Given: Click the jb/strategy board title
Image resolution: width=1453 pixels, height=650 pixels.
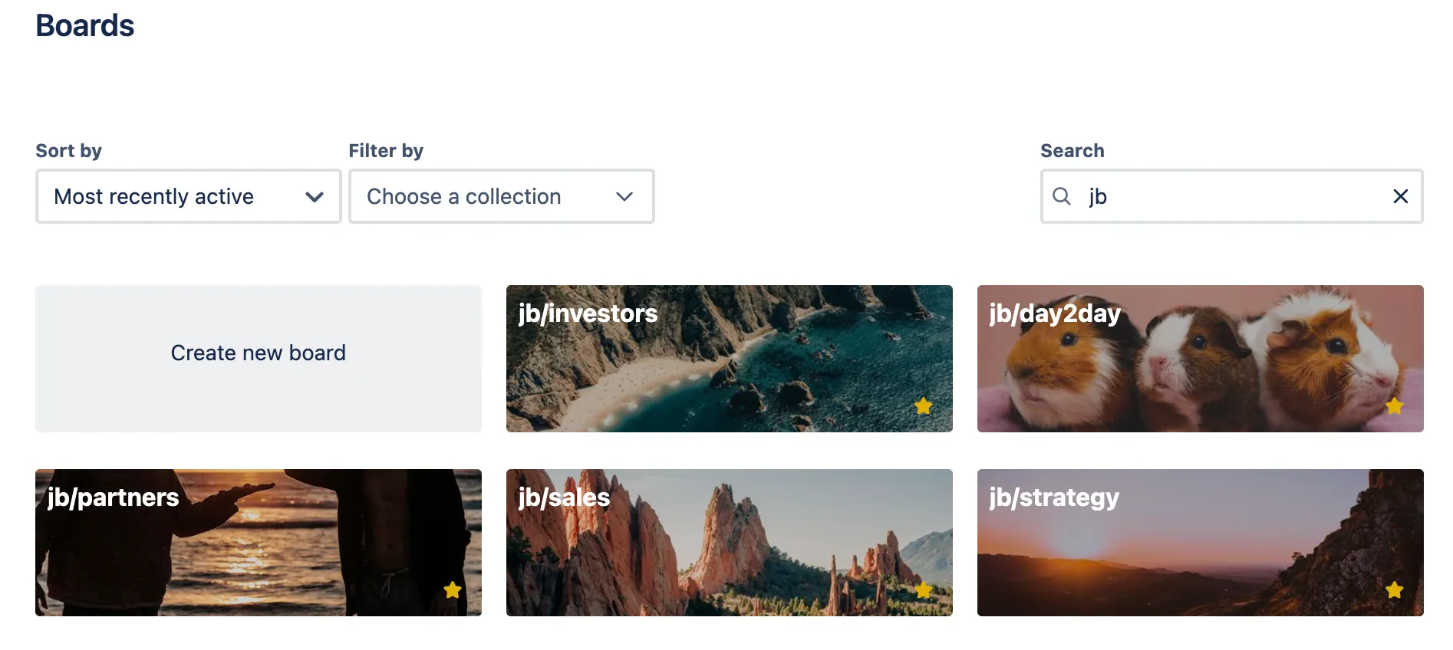Looking at the screenshot, I should tap(1054, 497).
